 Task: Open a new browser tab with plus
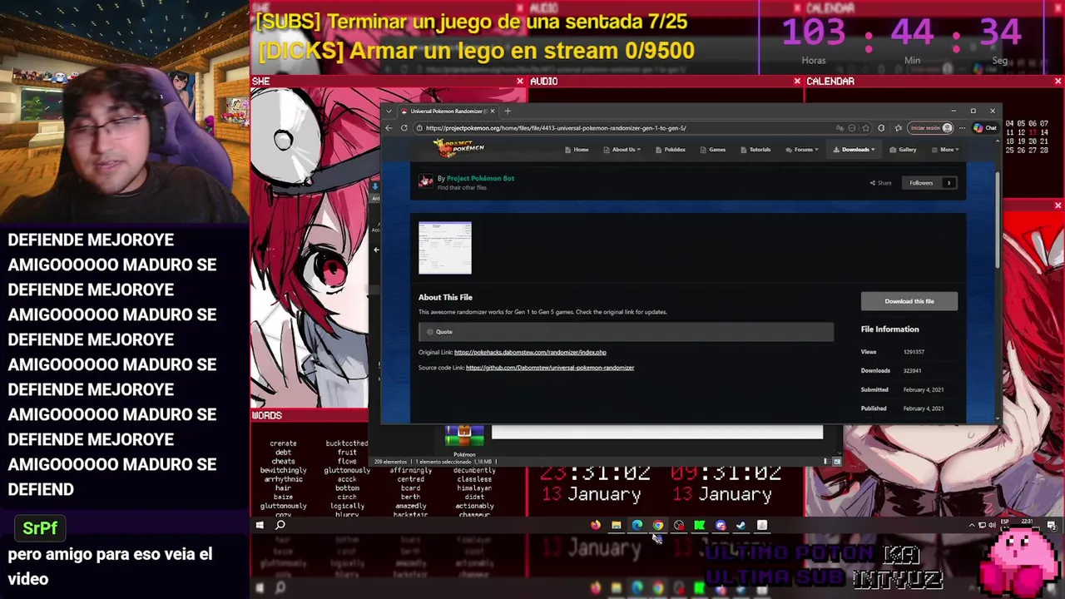(x=508, y=111)
